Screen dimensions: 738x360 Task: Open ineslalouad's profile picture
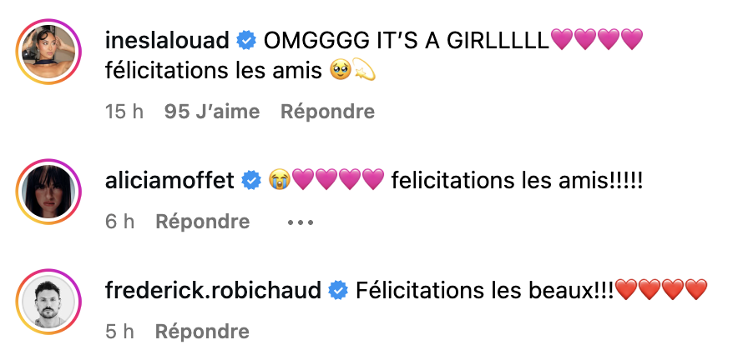47,56
